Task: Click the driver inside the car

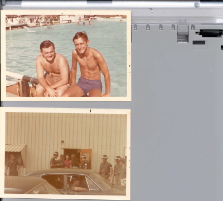Action: pyautogui.click(x=77, y=185)
